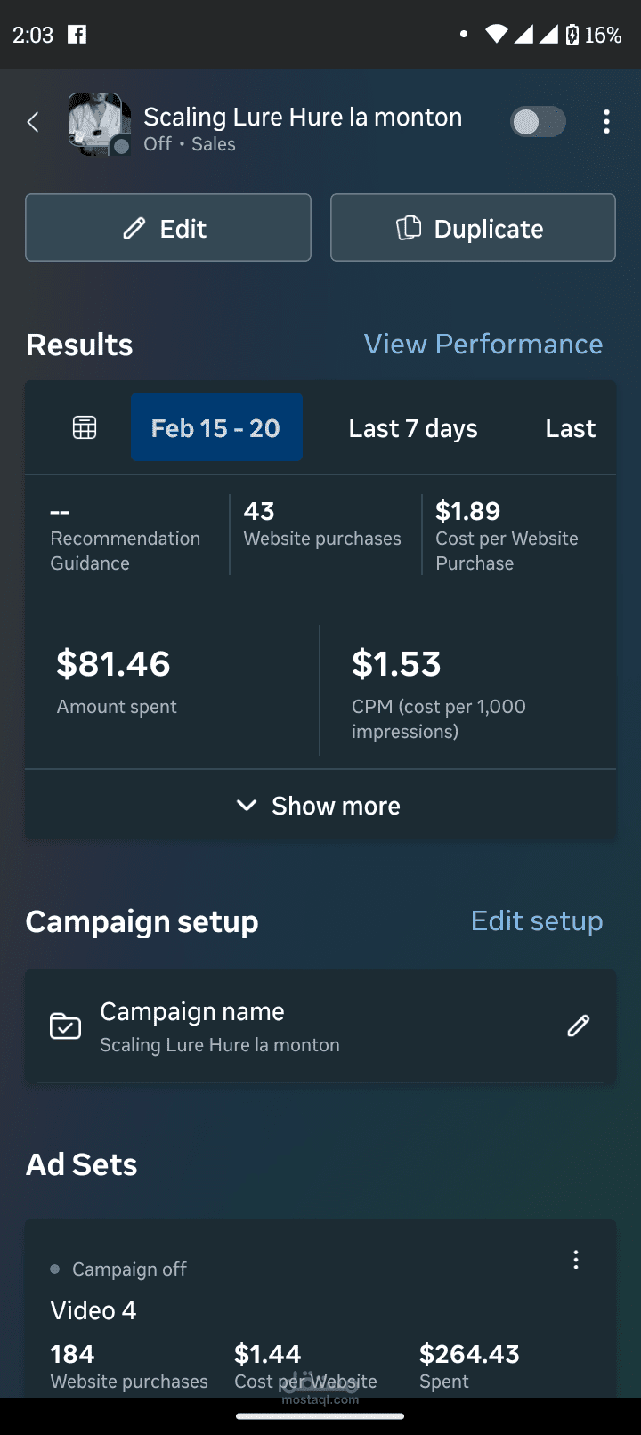
Task: Click the Facebook notification icon in status bar
Action: pyautogui.click(x=77, y=34)
